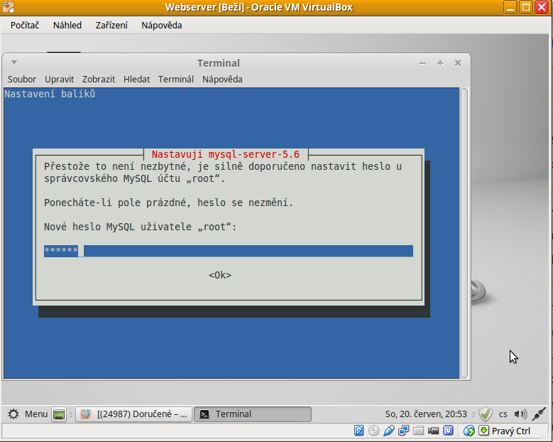Click the 'Nastavuji mysql-server-5.6' dialog title
The height and width of the screenshot is (442, 553).
(x=226, y=154)
